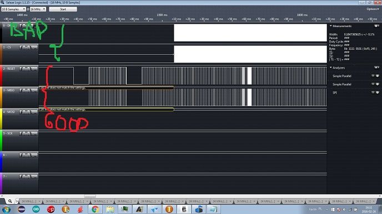Image resolution: width=382 pixels, height=214 pixels.
Task: Open the Measurements settings gear
Action: point(376,26)
